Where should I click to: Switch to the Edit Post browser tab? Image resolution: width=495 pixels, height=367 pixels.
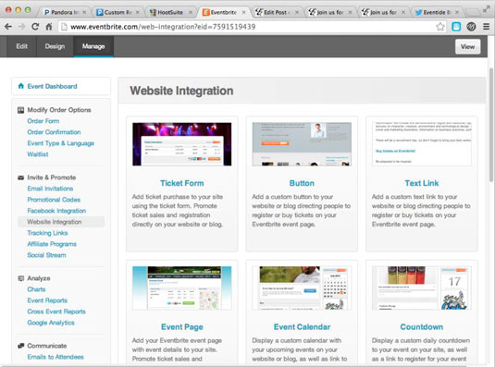(x=277, y=12)
